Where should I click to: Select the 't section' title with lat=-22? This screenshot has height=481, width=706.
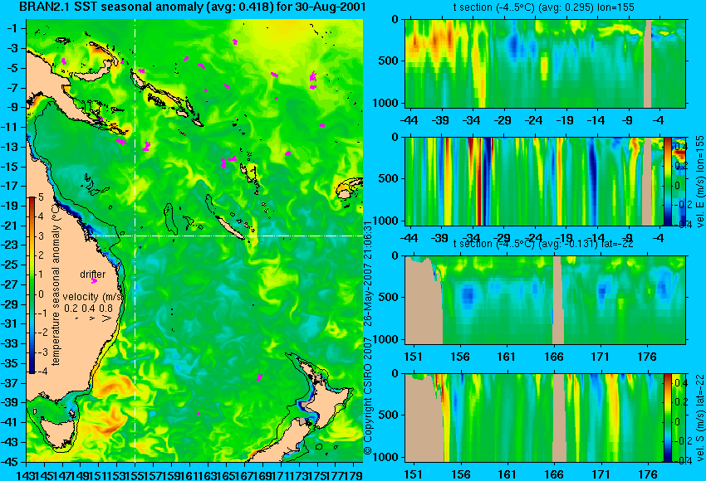point(543,244)
